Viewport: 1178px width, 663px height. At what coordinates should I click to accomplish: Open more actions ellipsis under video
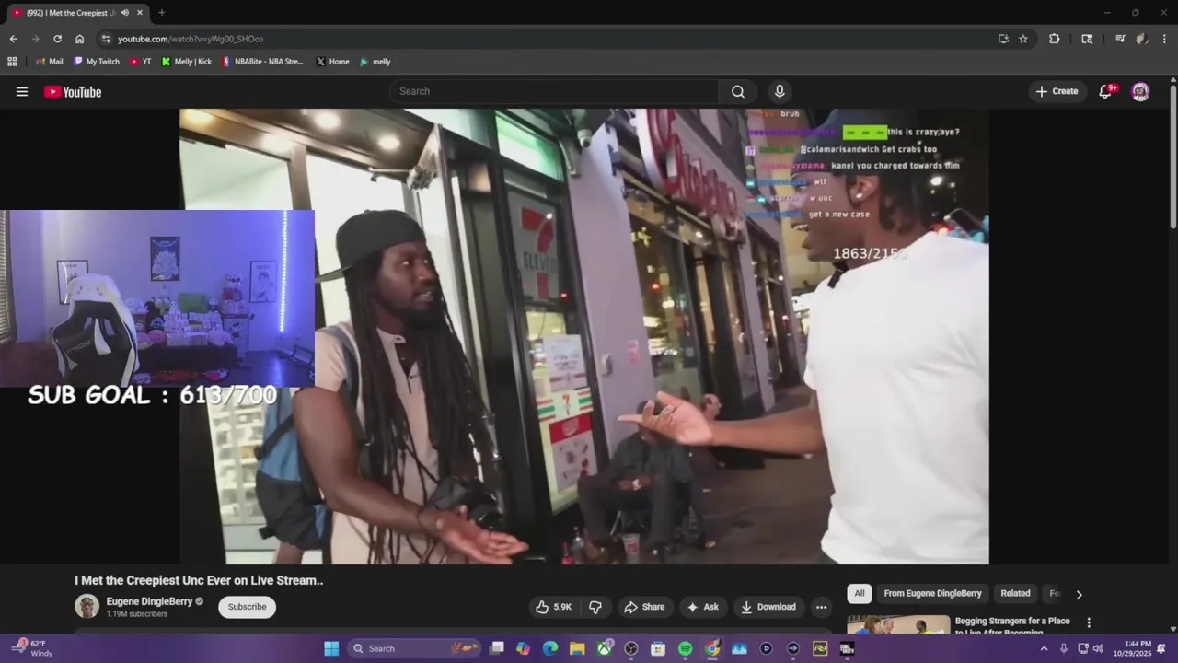pos(821,607)
